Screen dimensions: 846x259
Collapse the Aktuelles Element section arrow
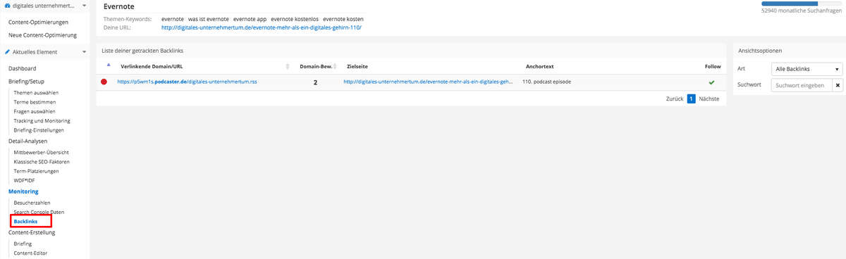click(x=84, y=52)
